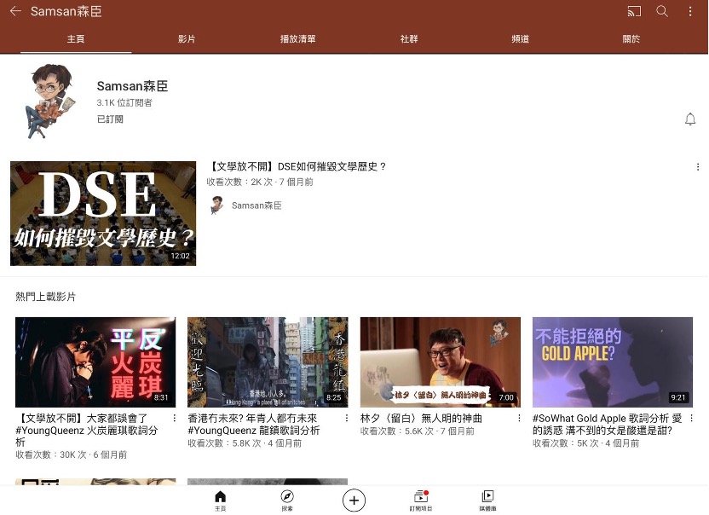709x515 pixels.
Task: Toggle the 已訂閱 subscribed button
Action: 110,119
